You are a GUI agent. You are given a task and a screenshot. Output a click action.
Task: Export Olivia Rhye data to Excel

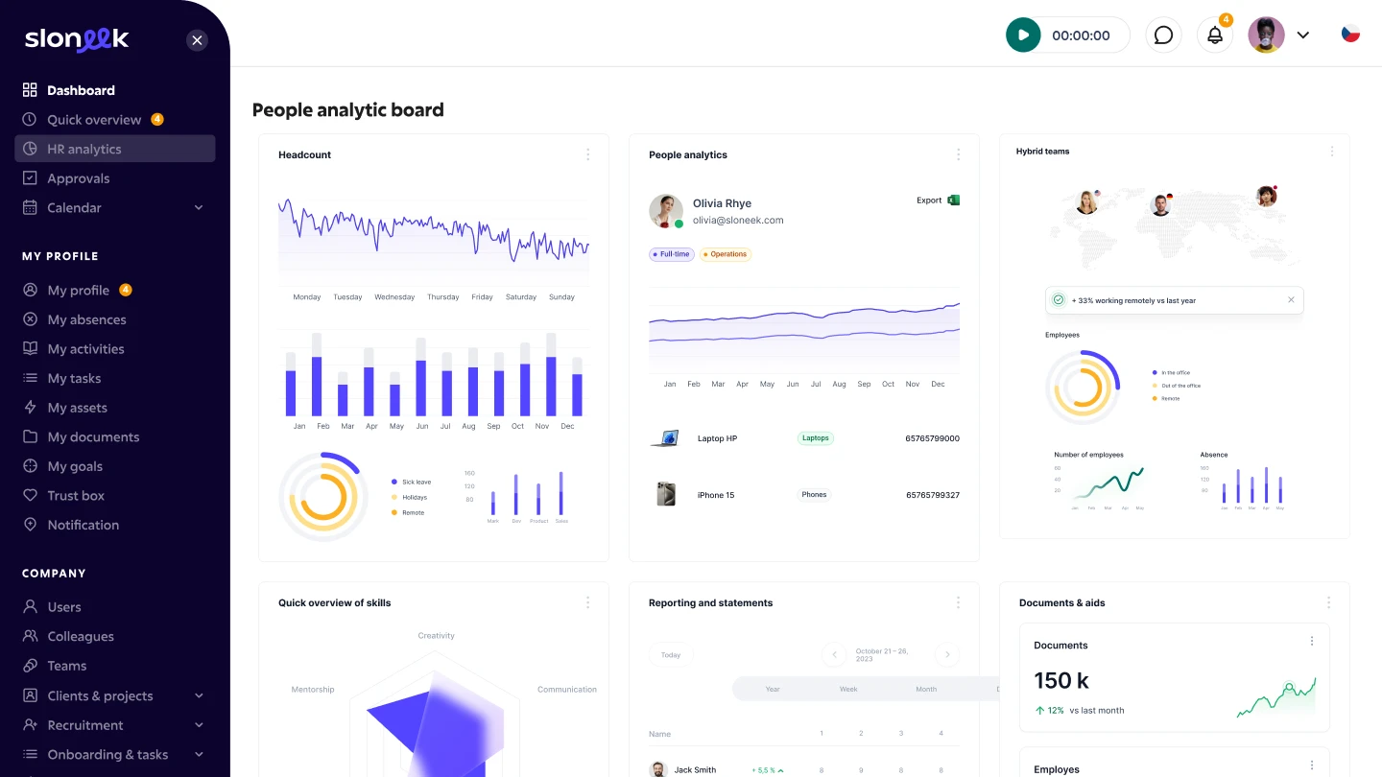[938, 200]
